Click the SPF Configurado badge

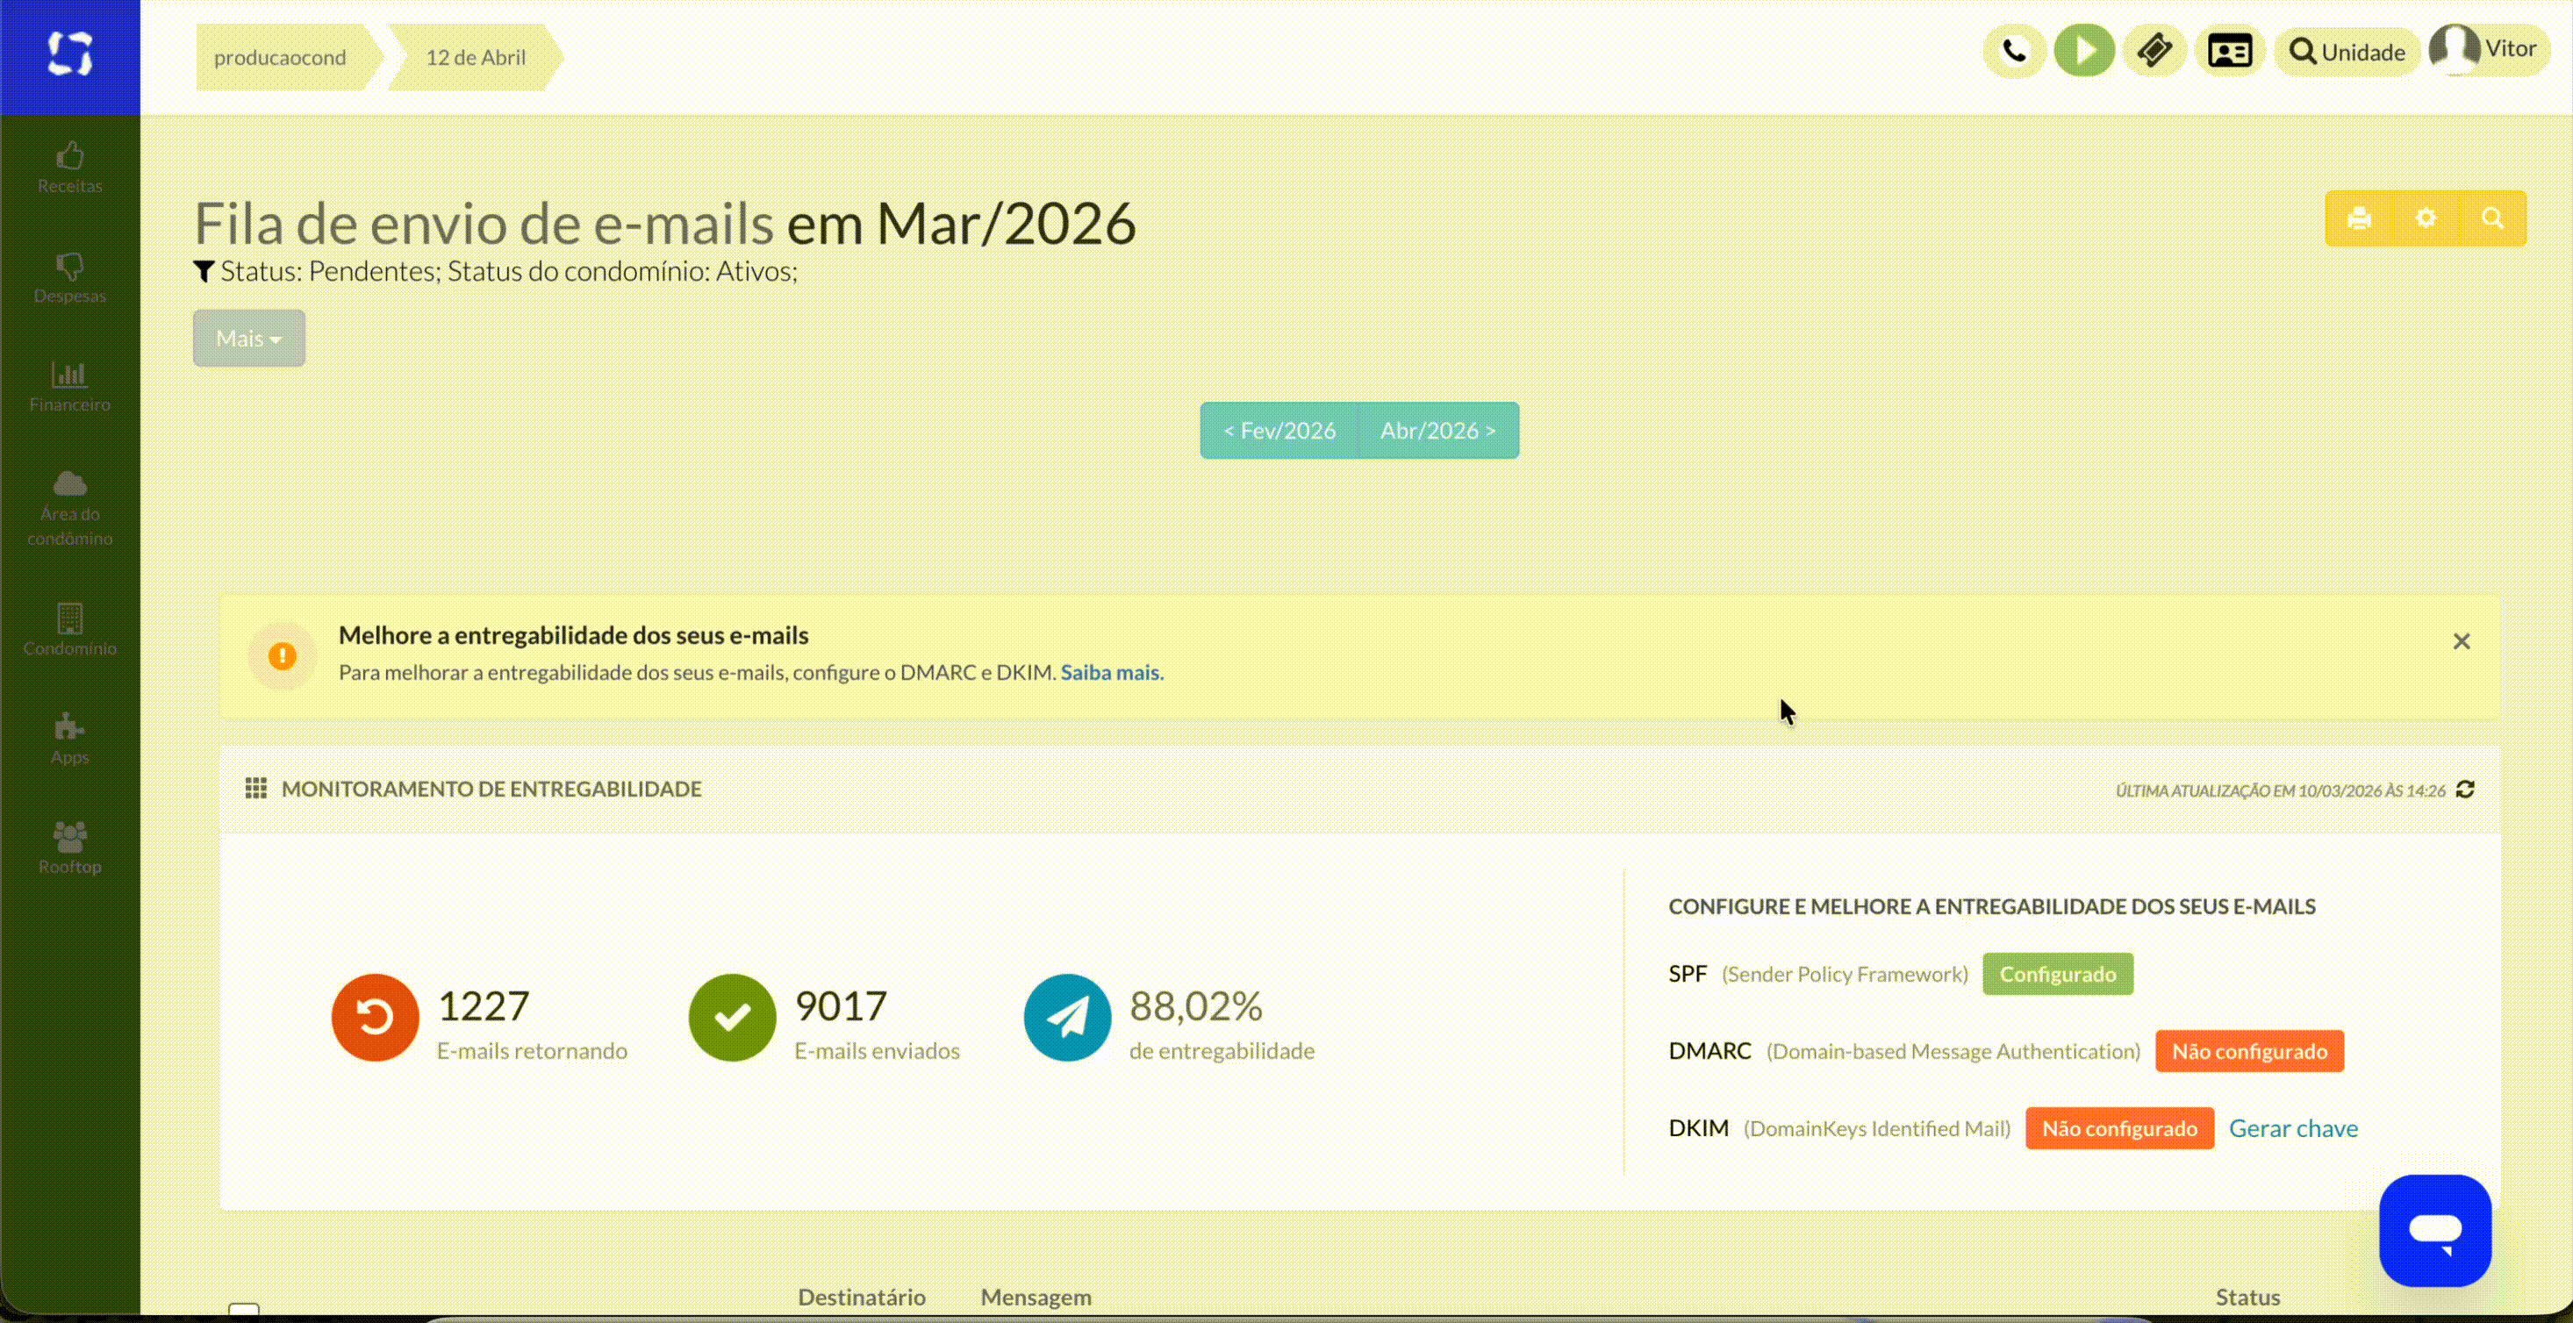pos(2058,974)
